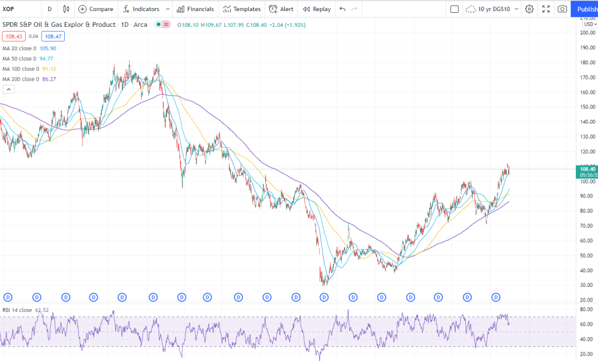Expand the Indicators favorites dropdown arrow
The width and height of the screenshot is (598, 361).
point(168,9)
